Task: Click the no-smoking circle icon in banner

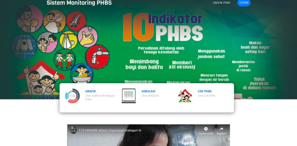Action: [55, 21]
